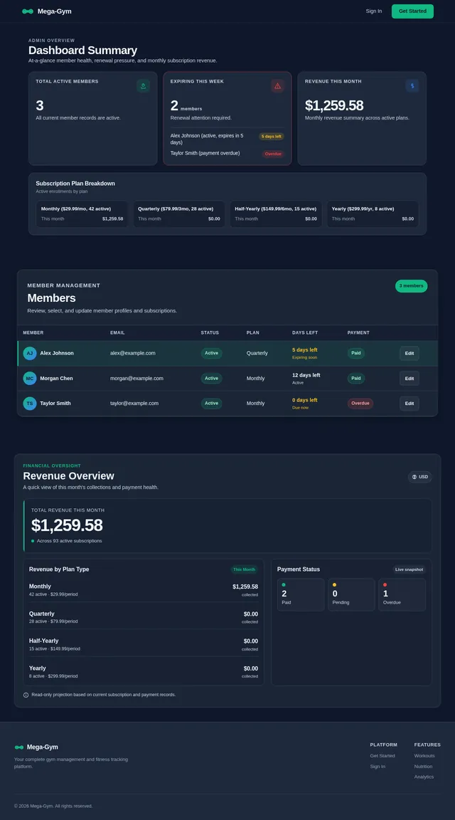The image size is (455, 820).
Task: Click the Get Started button in header
Action: coord(412,11)
